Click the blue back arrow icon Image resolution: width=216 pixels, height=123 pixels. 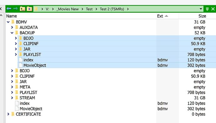(x=9, y=9)
